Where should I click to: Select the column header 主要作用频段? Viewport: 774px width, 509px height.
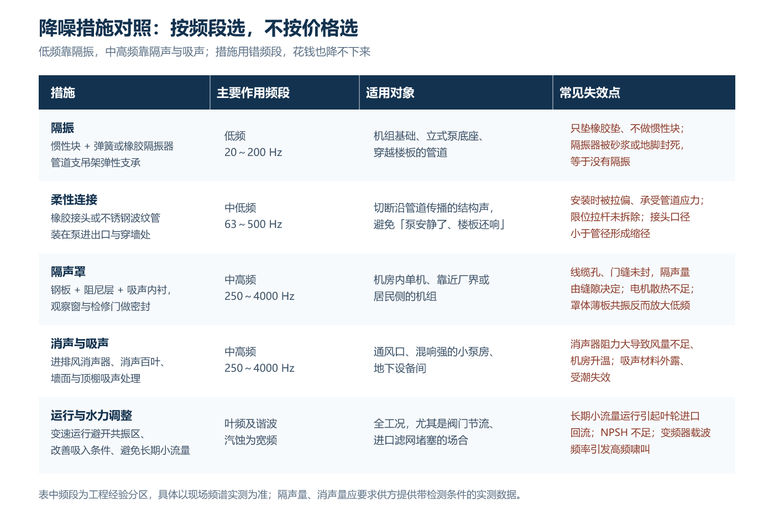point(253,92)
